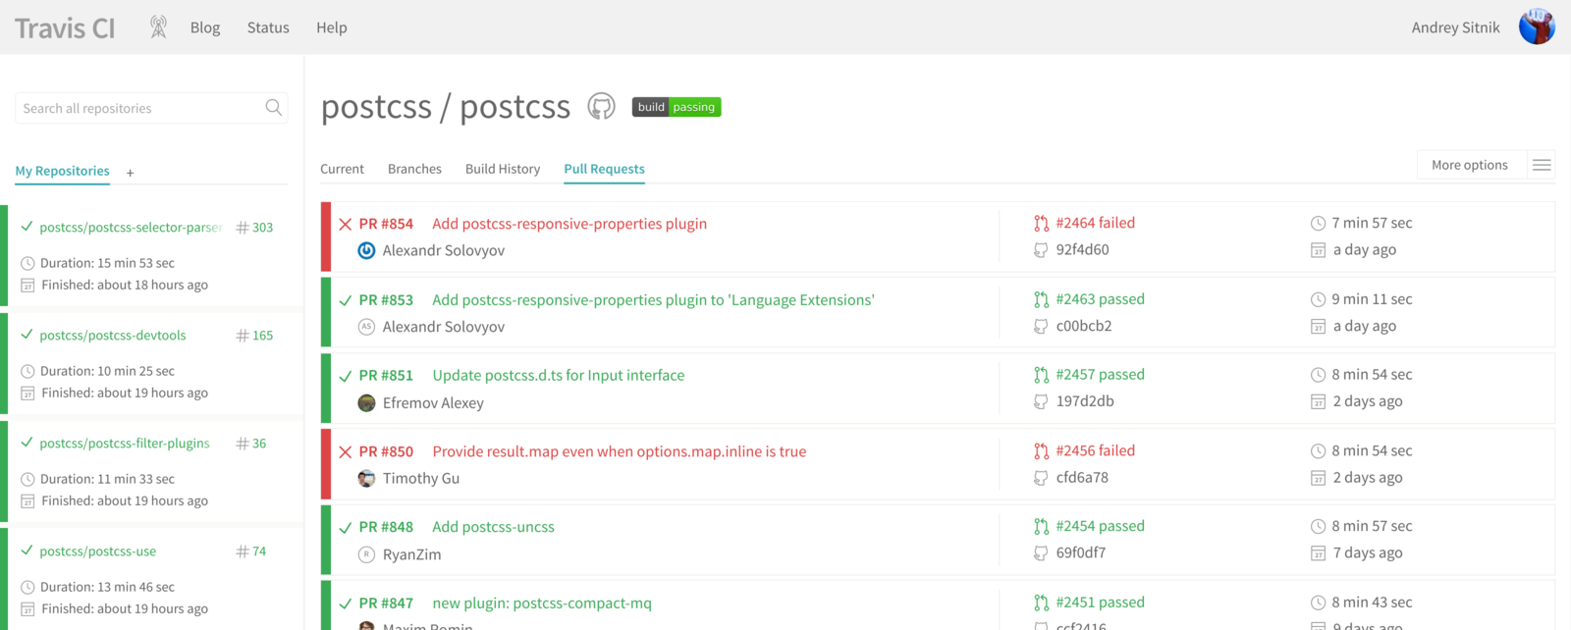This screenshot has height=630, width=1571.
Task: Click RyanZim avatar icon
Action: point(366,554)
